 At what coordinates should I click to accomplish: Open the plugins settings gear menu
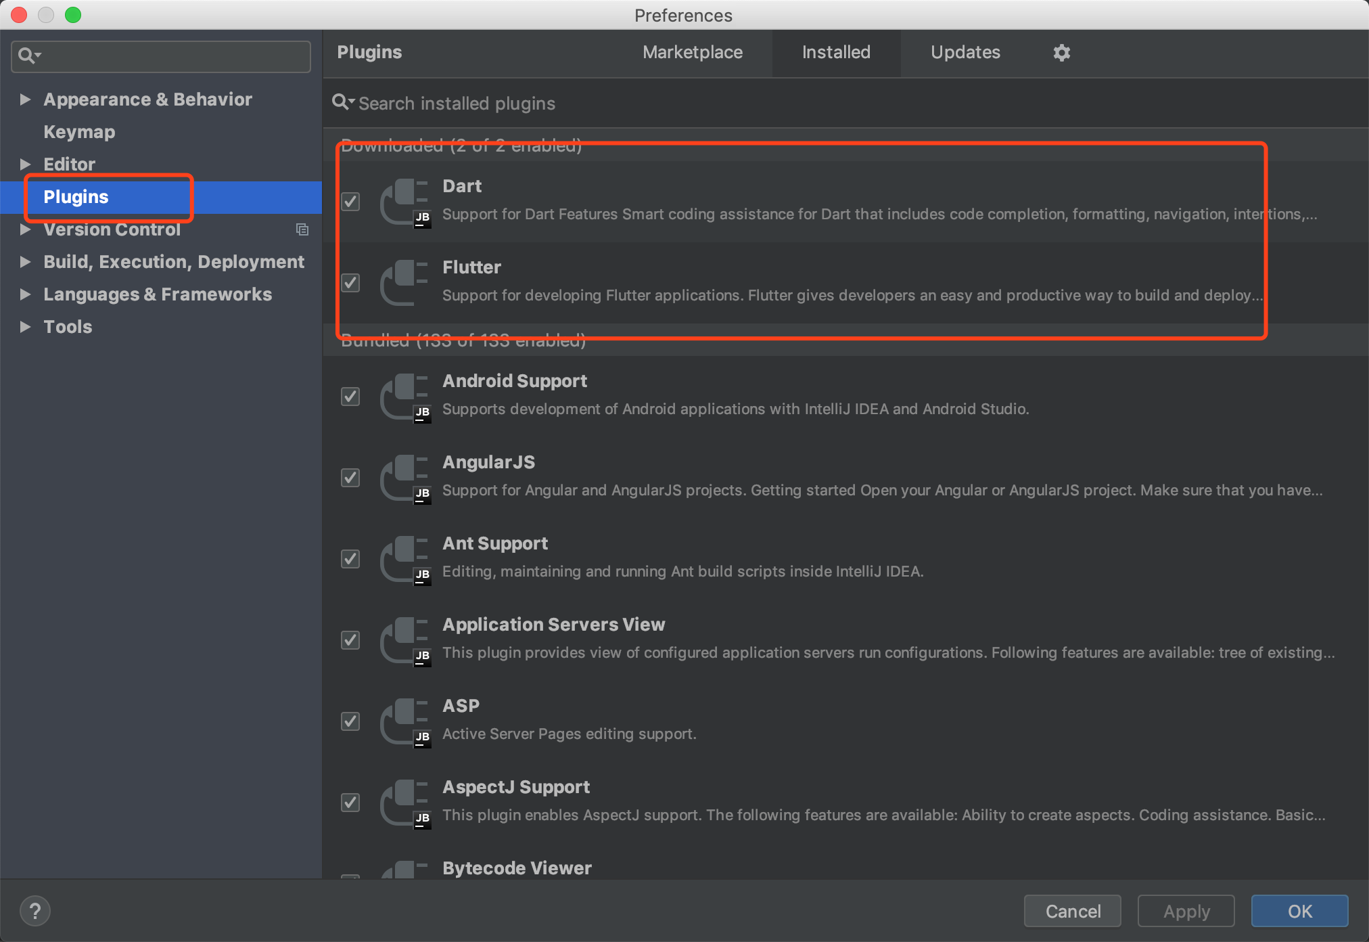pos(1061,53)
